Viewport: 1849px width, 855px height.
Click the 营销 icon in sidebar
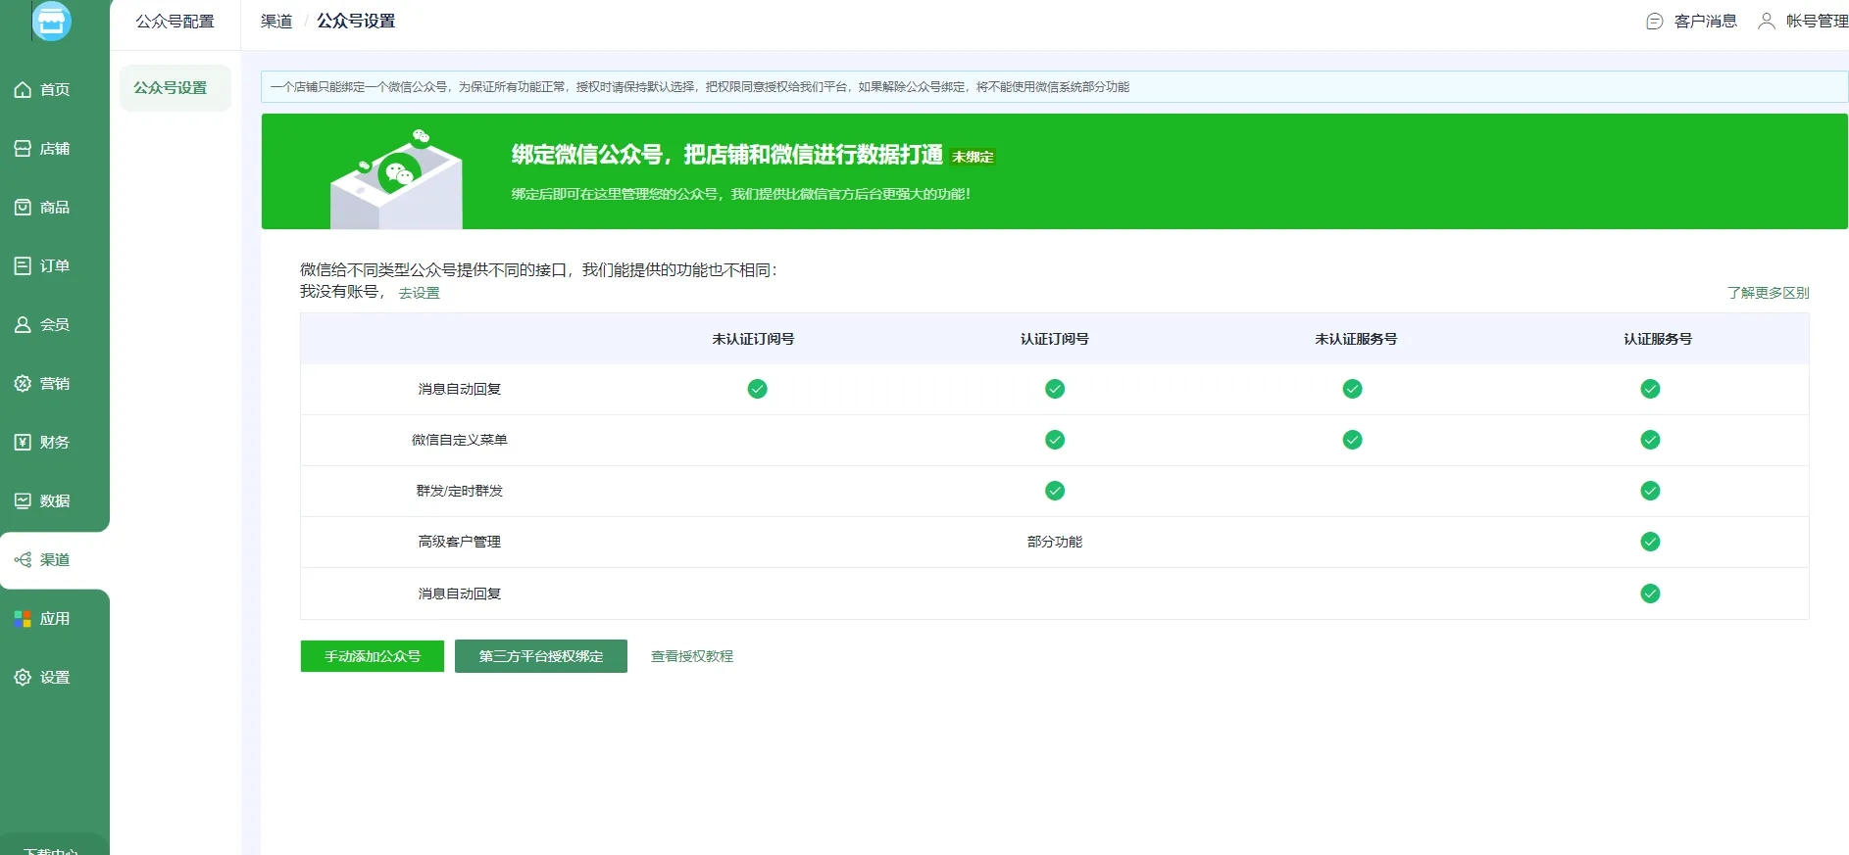click(23, 384)
